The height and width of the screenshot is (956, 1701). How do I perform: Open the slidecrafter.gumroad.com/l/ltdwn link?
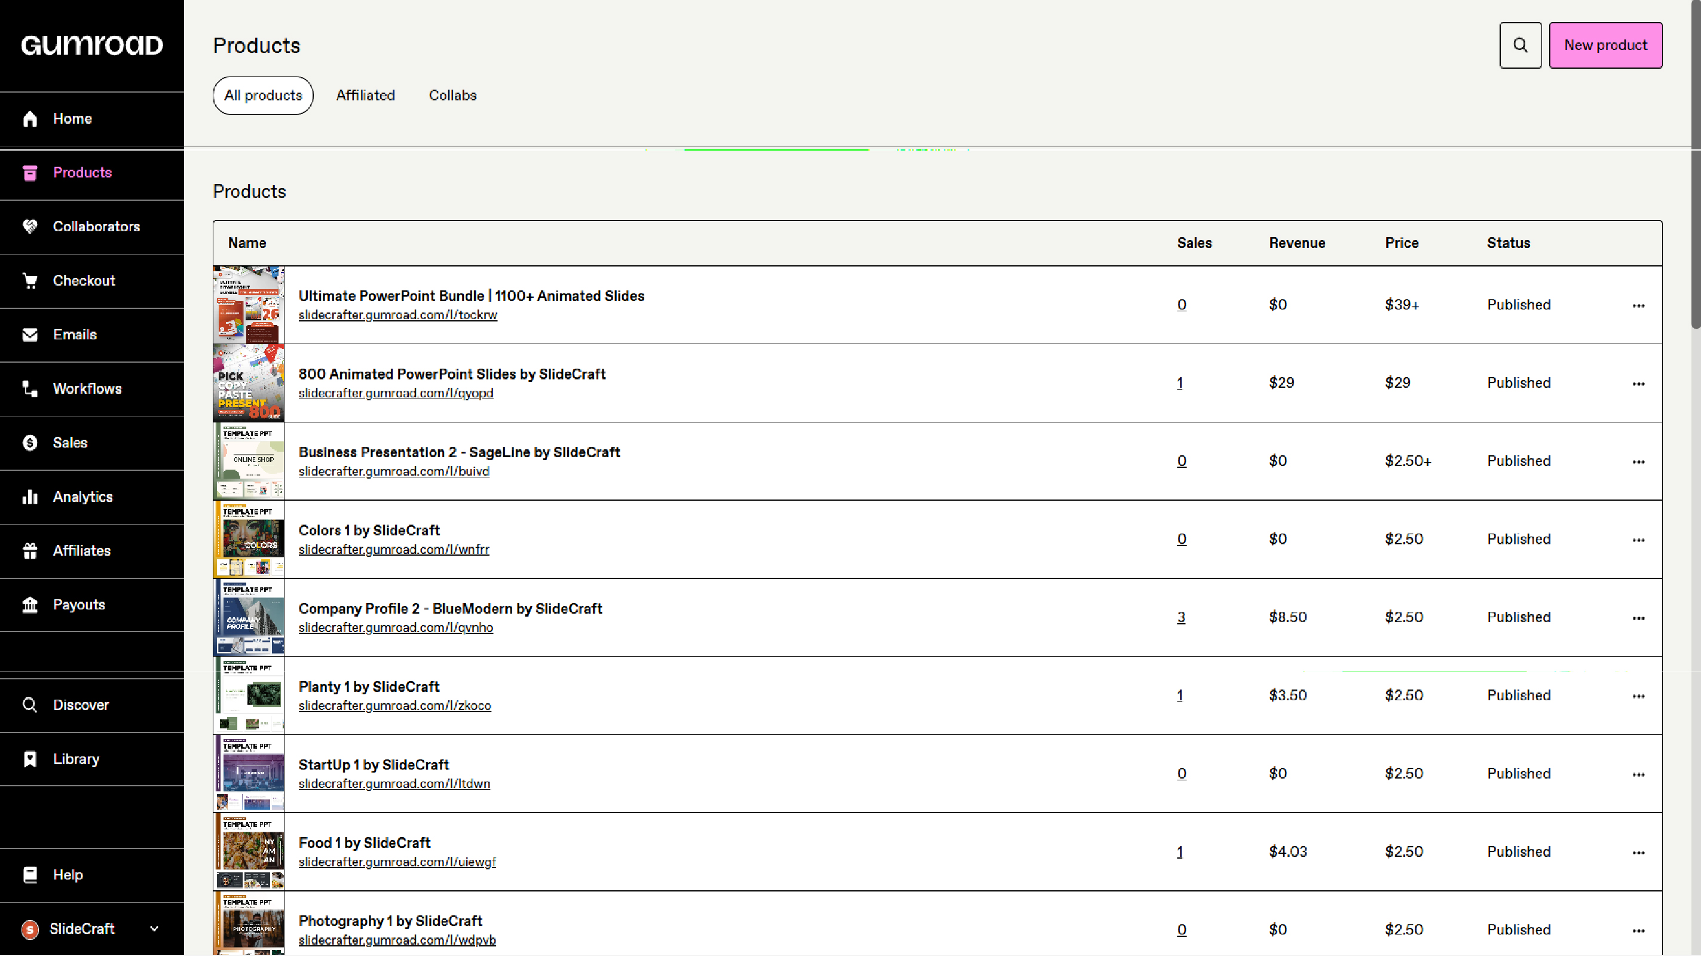coord(394,784)
